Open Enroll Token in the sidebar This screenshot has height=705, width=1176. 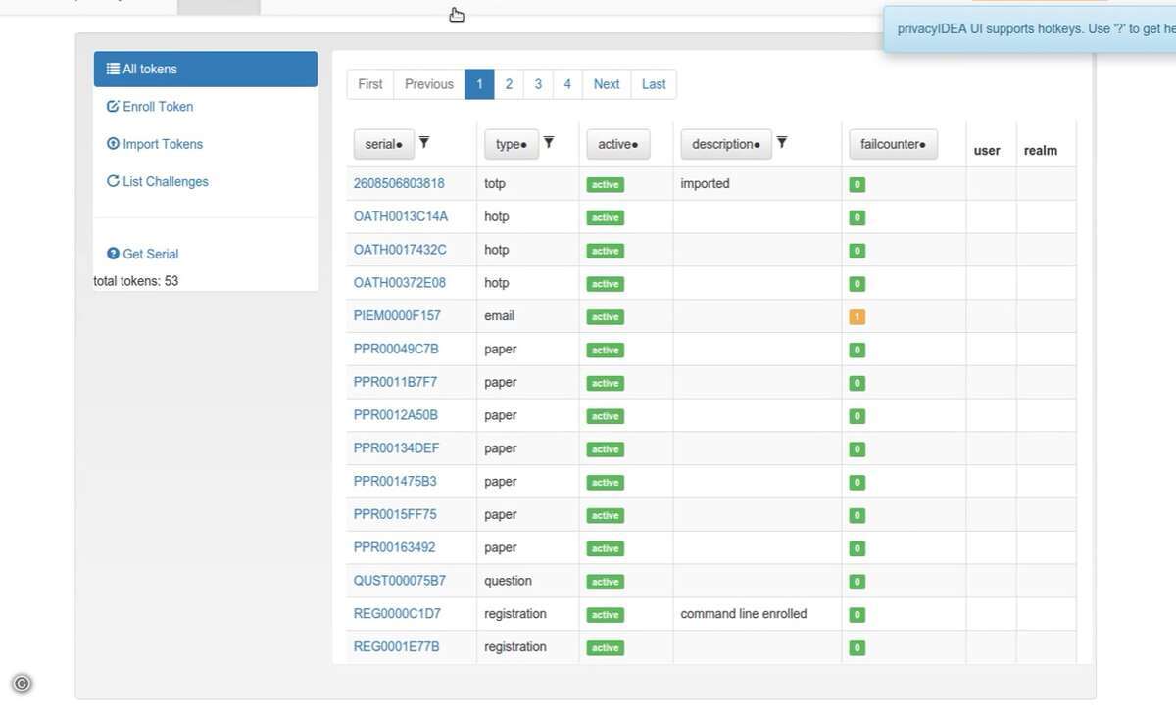(x=150, y=106)
